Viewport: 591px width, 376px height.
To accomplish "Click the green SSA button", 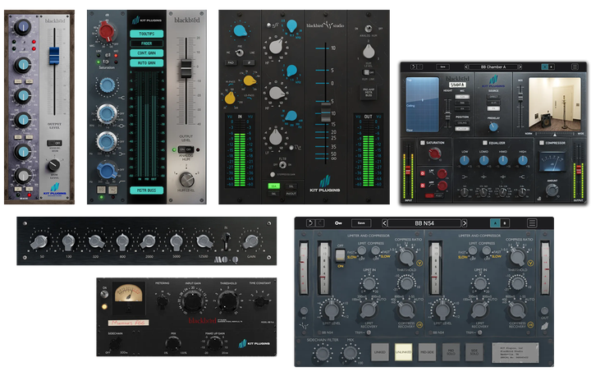I will (273, 186).
